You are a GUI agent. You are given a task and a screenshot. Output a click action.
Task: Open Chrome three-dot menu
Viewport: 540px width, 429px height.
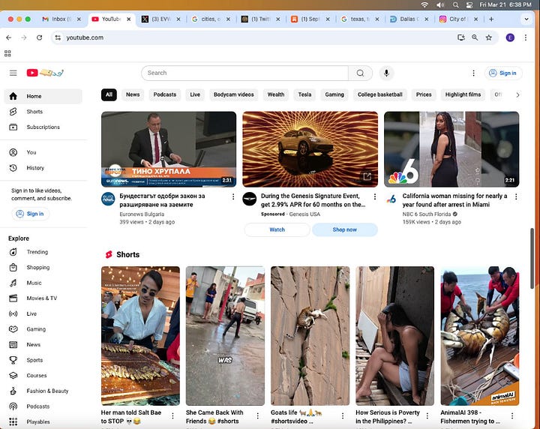click(526, 37)
